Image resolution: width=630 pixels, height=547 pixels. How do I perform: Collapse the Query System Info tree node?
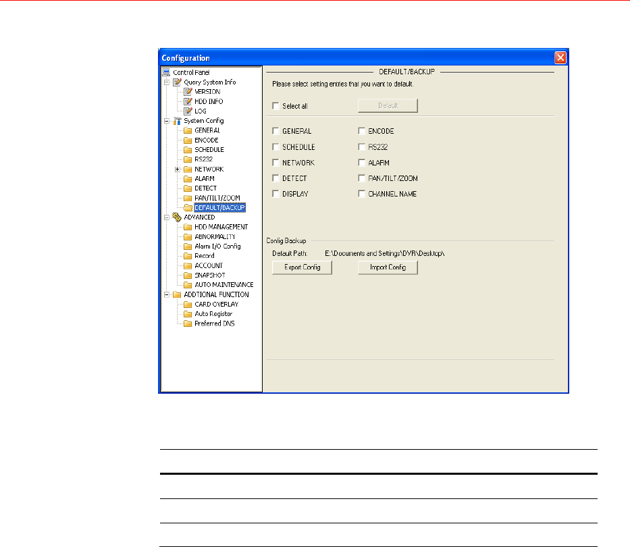click(167, 82)
